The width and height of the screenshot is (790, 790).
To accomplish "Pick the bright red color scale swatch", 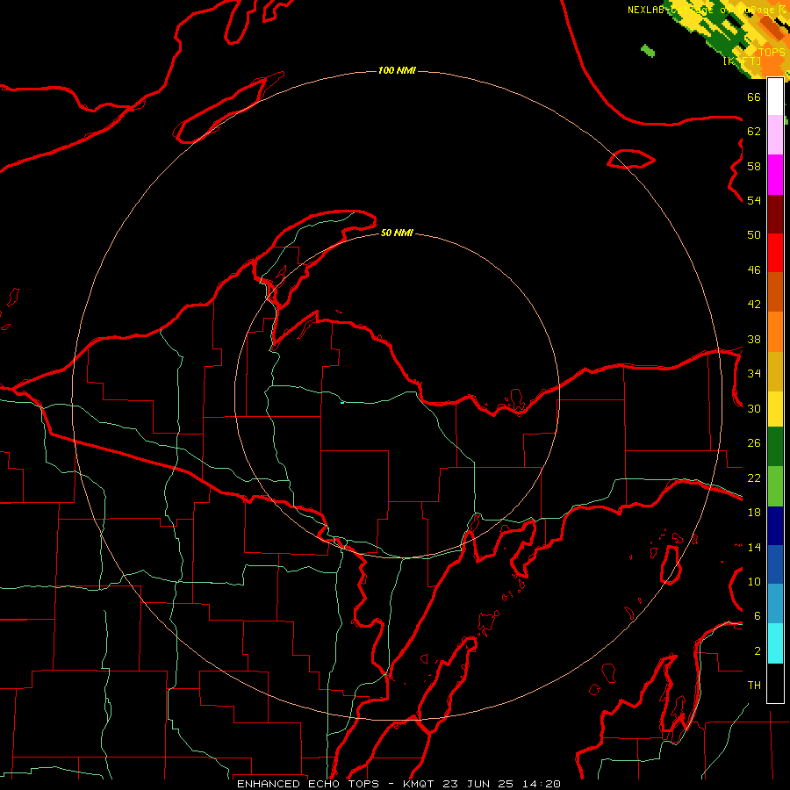I will click(775, 253).
